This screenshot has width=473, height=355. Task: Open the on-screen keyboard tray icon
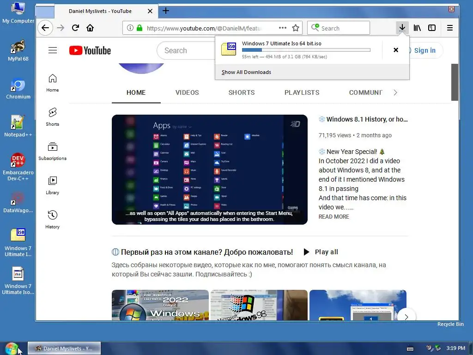coord(410,349)
